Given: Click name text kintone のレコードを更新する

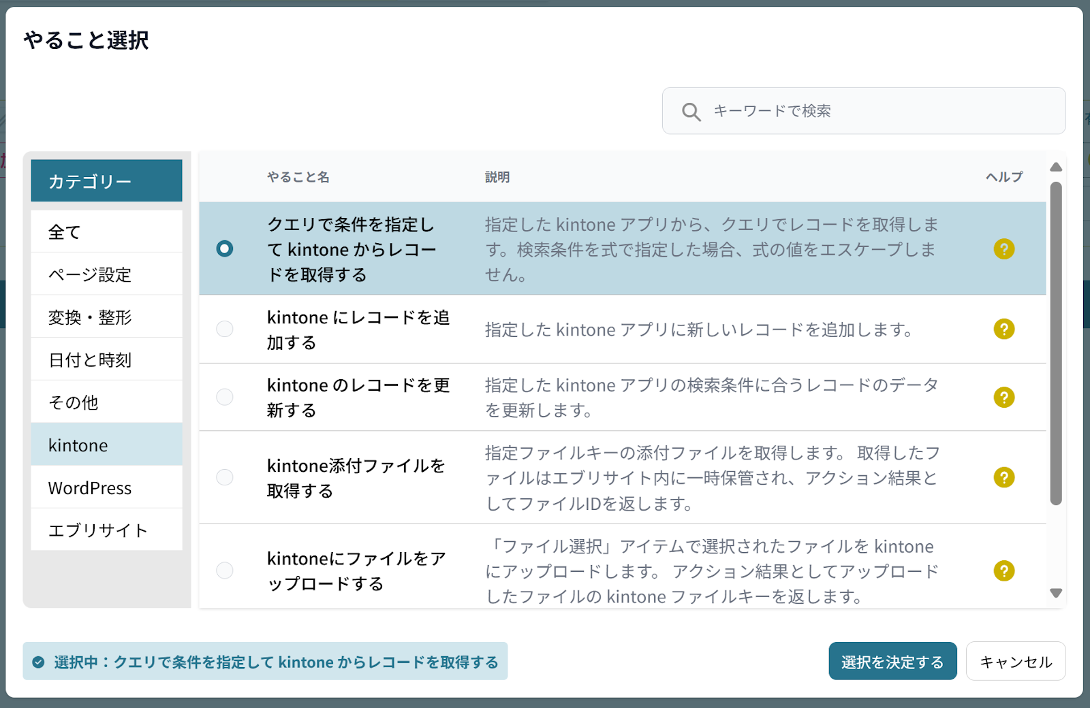Looking at the screenshot, I should pyautogui.click(x=358, y=398).
